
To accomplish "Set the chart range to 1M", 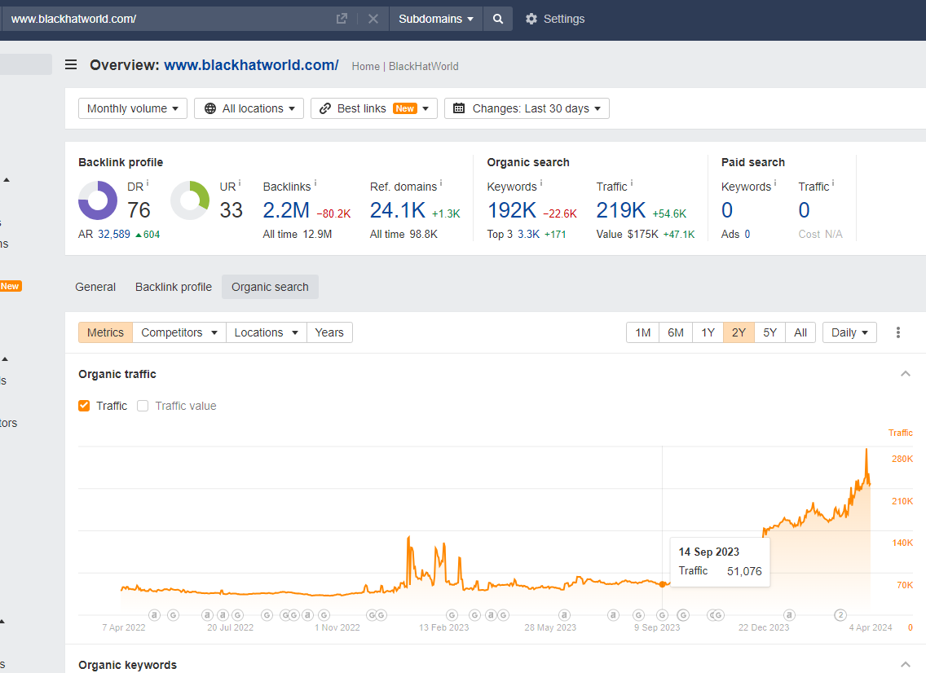I will pyautogui.click(x=642, y=332).
